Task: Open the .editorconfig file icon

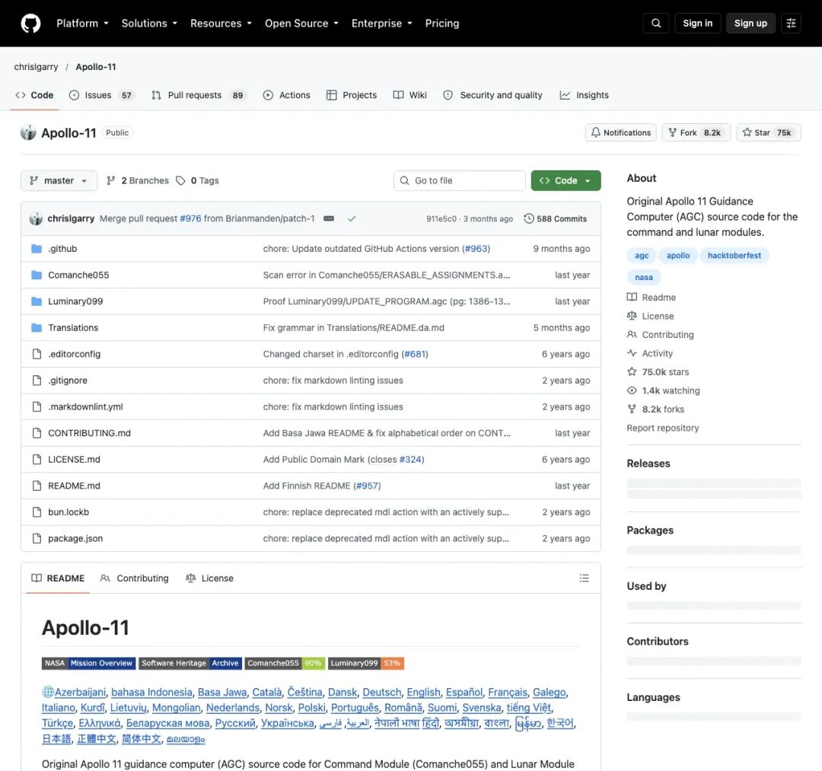Action: coord(37,355)
